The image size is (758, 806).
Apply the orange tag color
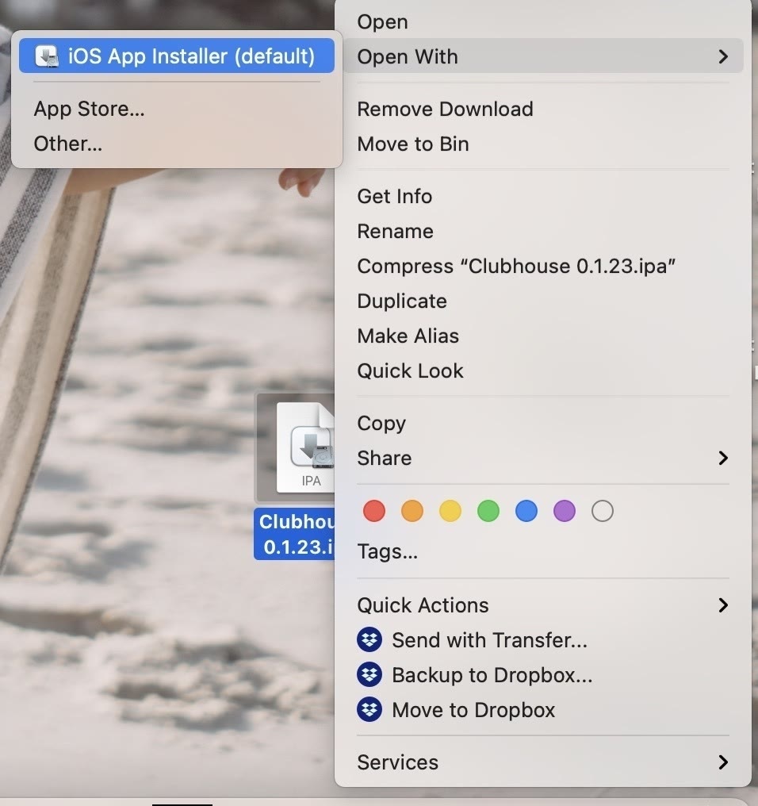(x=412, y=511)
